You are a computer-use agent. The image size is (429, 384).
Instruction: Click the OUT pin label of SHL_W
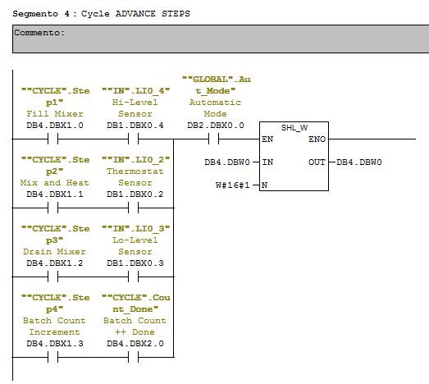tap(317, 162)
